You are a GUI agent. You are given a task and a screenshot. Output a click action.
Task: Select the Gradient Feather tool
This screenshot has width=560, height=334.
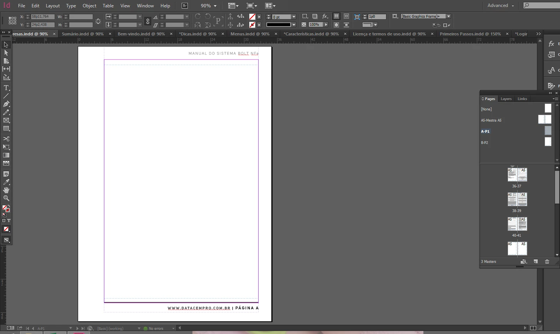[6, 163]
